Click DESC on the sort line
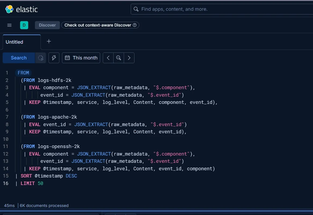The width and height of the screenshot is (313, 215). point(71,176)
